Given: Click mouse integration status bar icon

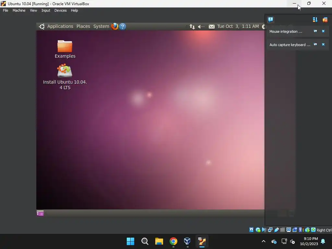Looking at the screenshot, I should [x=307, y=230].
